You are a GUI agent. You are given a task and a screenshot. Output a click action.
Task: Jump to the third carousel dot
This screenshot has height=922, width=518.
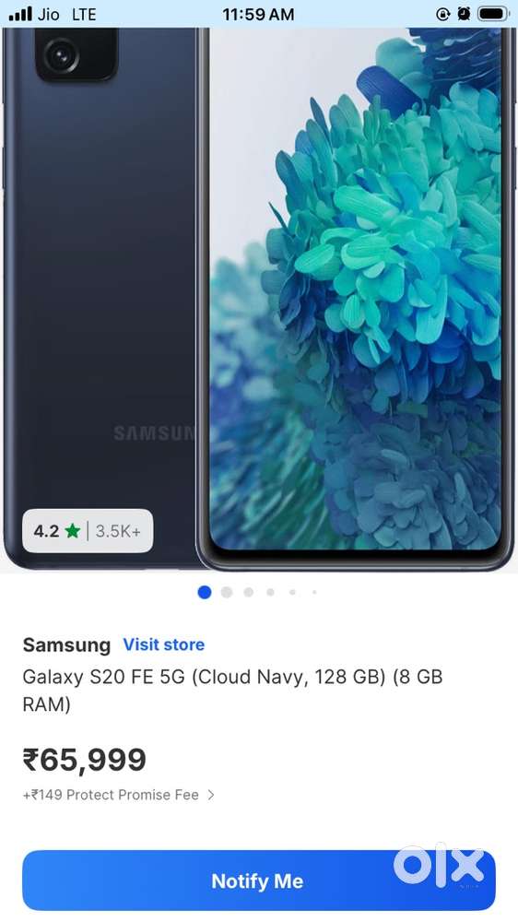(249, 592)
